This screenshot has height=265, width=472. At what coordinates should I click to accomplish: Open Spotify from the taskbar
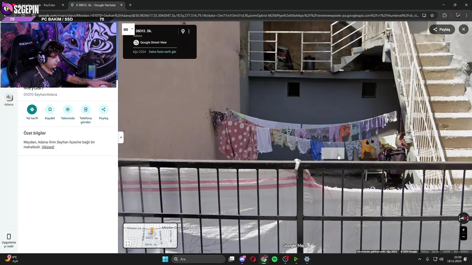[274, 259]
